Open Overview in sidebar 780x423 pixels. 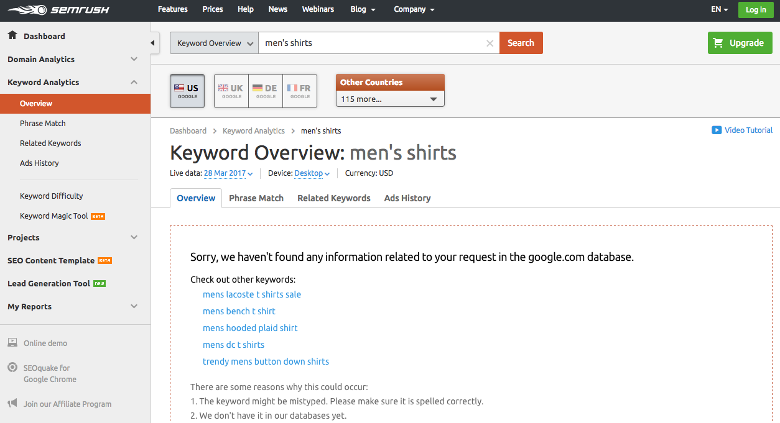[x=75, y=104]
